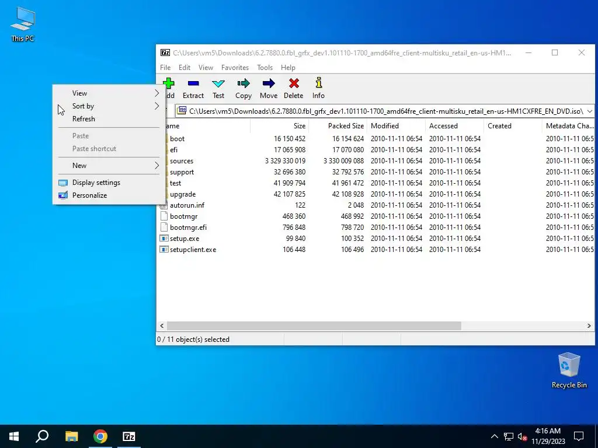
Task: Open the network icon in system tray
Action: tap(509, 436)
